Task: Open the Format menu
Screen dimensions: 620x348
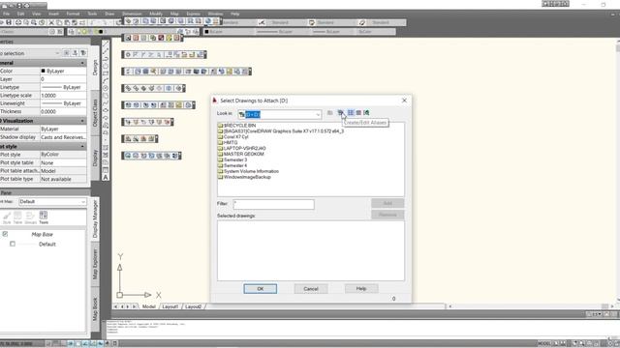Action: [73, 14]
